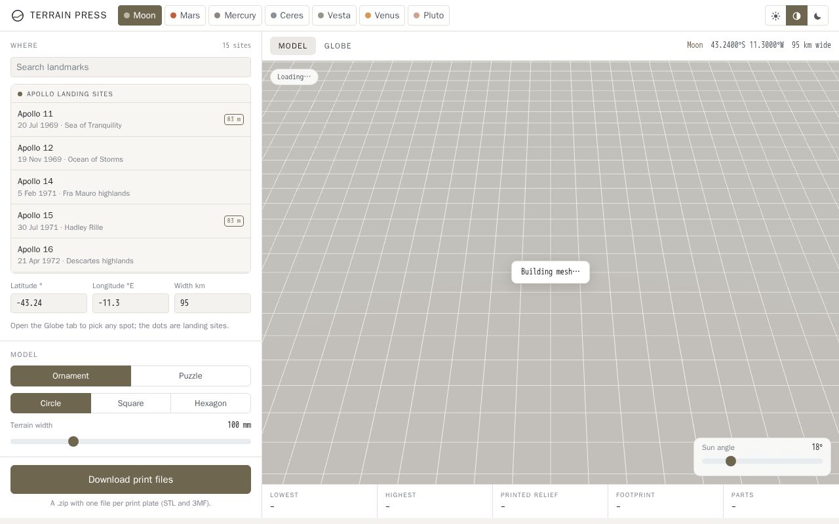Select Apollo 16 landing site
This screenshot has height=524, width=839.
point(130,255)
